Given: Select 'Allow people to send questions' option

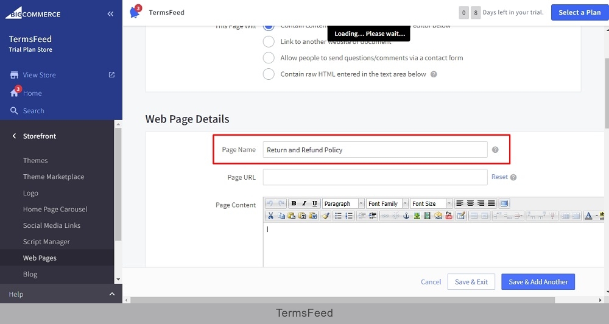Looking at the screenshot, I should click(269, 58).
